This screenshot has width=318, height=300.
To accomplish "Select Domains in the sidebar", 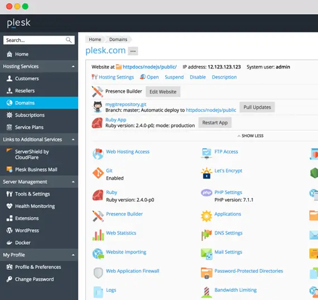I will [x=39, y=103].
